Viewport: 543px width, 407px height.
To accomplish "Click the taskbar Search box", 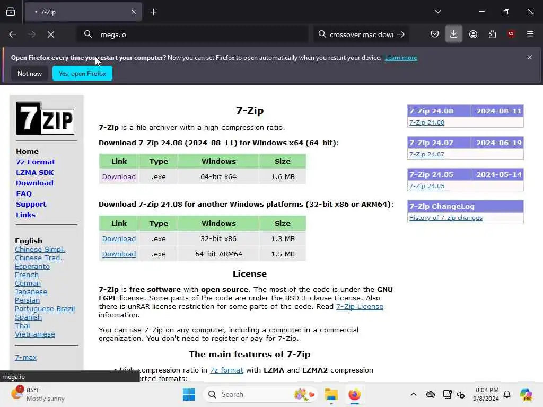I will click(x=260, y=394).
